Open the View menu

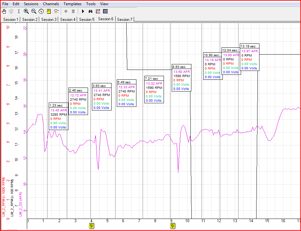[104, 4]
